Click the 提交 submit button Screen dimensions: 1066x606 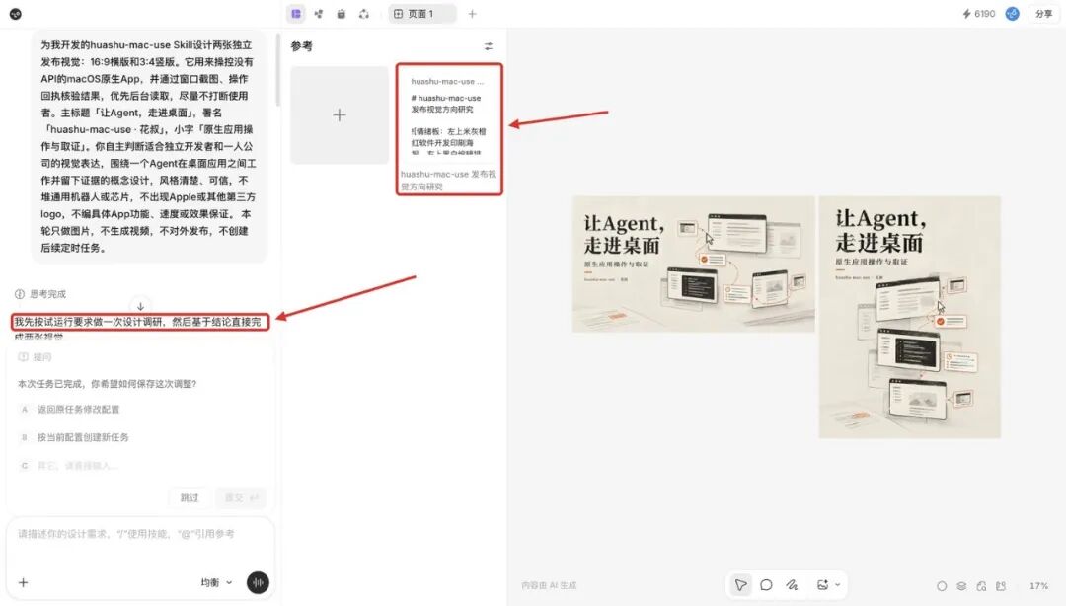coord(241,497)
